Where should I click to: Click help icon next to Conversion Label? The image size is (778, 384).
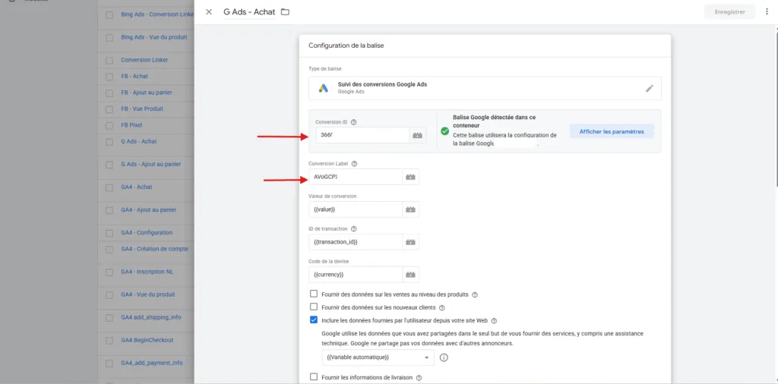click(x=354, y=163)
